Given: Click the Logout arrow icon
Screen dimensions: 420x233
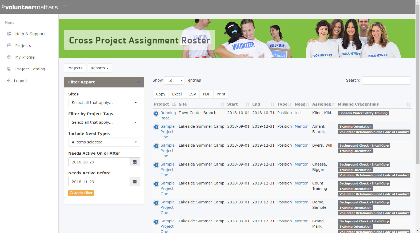Looking at the screenshot, I should [x=9, y=81].
